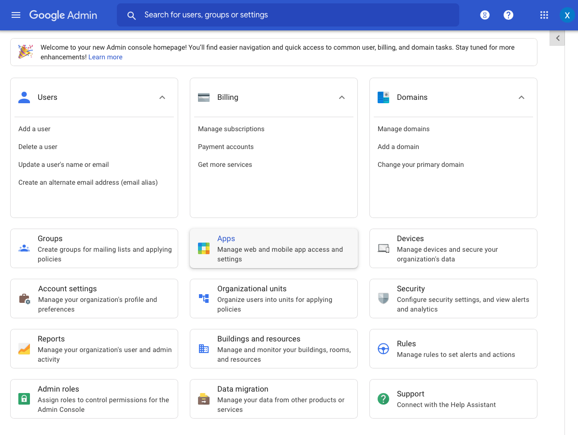Collapse the Domains card
578x435 pixels.
(521, 97)
